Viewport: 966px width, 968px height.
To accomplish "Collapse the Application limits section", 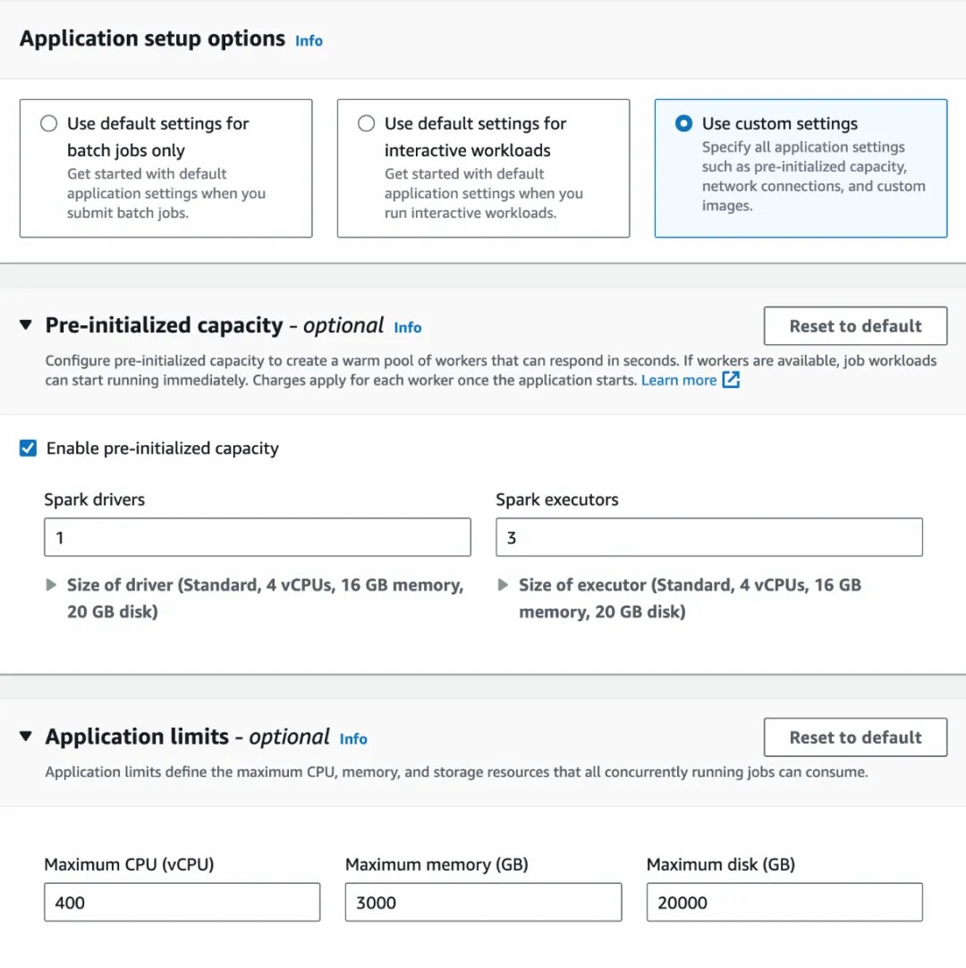I will 25,736.
